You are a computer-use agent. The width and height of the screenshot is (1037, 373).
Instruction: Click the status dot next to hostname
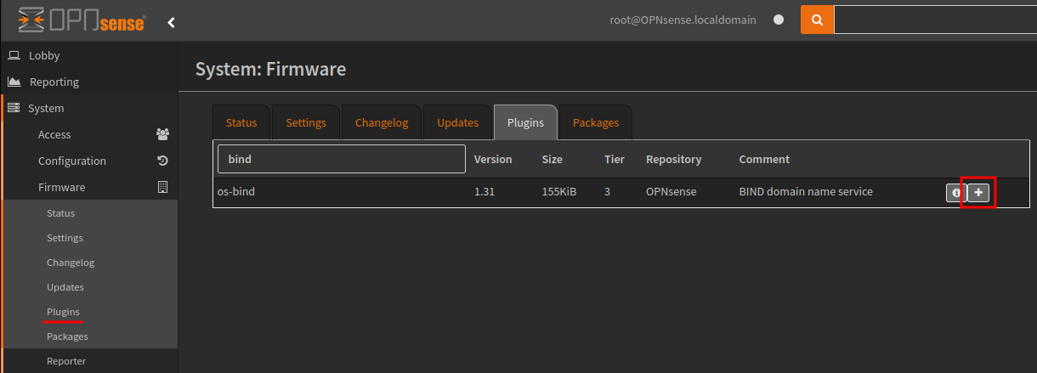point(778,20)
